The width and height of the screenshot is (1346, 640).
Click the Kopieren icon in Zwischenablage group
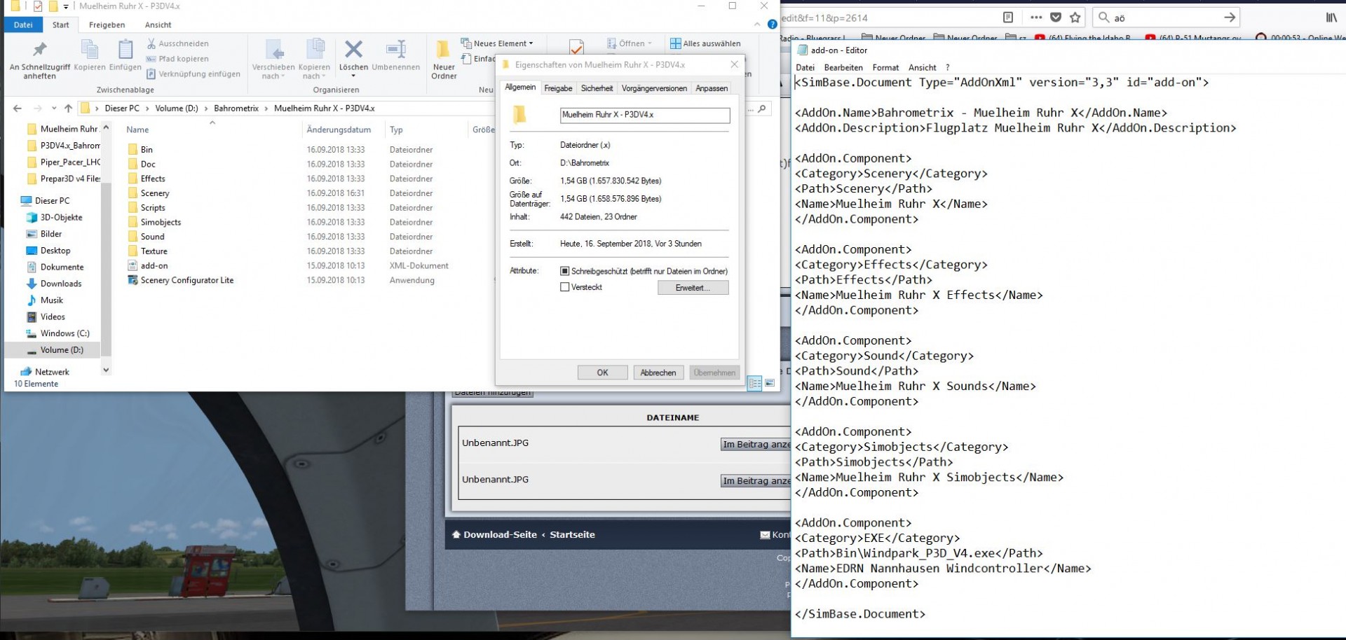point(89,50)
